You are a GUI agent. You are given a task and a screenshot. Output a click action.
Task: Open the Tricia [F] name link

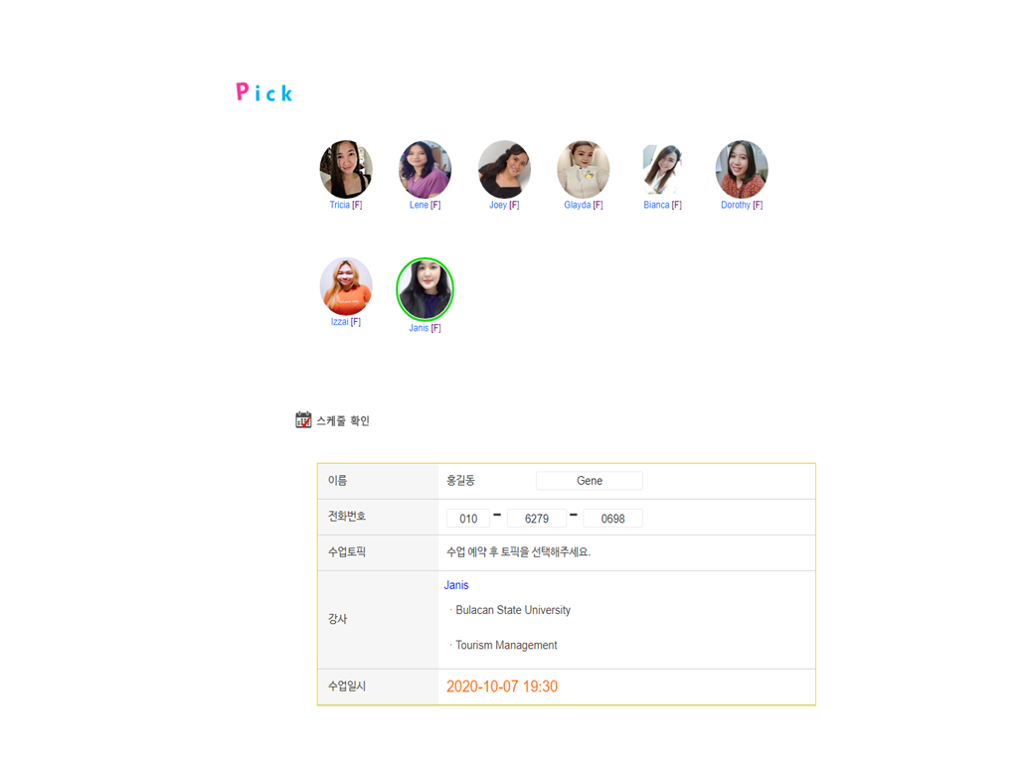346,205
